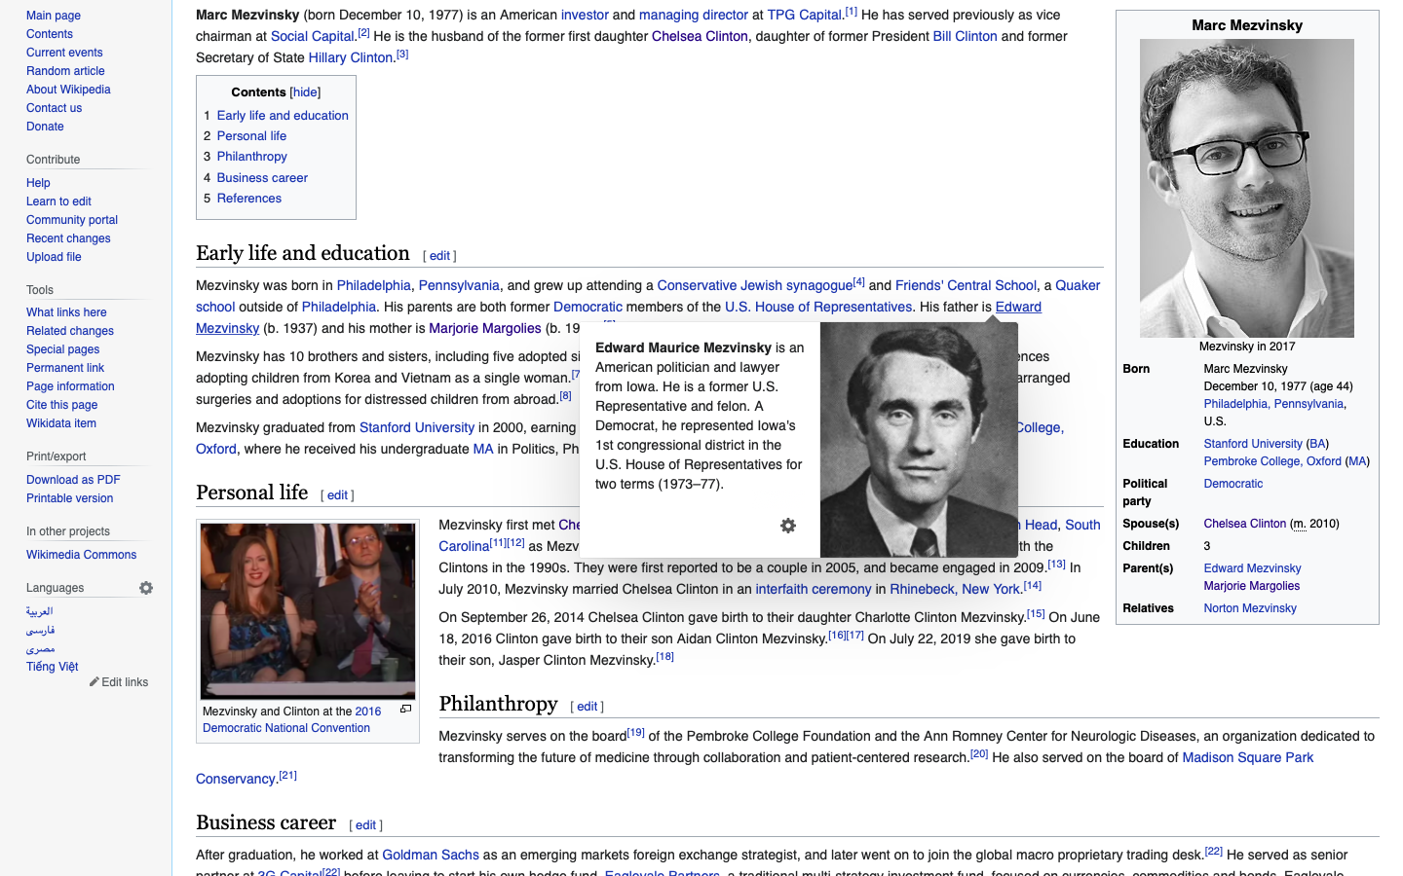Viewport: 1403px width, 876px height.
Task: Edit the Personal life section
Action: (x=337, y=495)
